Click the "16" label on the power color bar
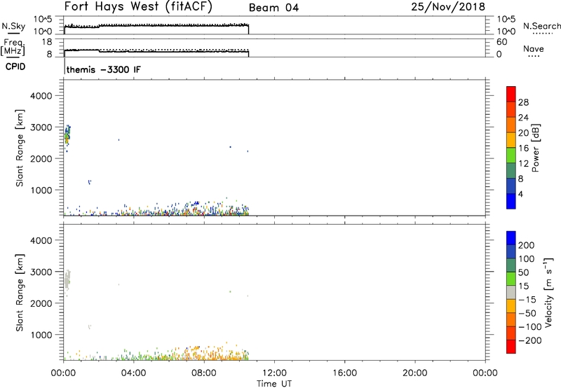The height and width of the screenshot is (388, 561). coord(523,148)
